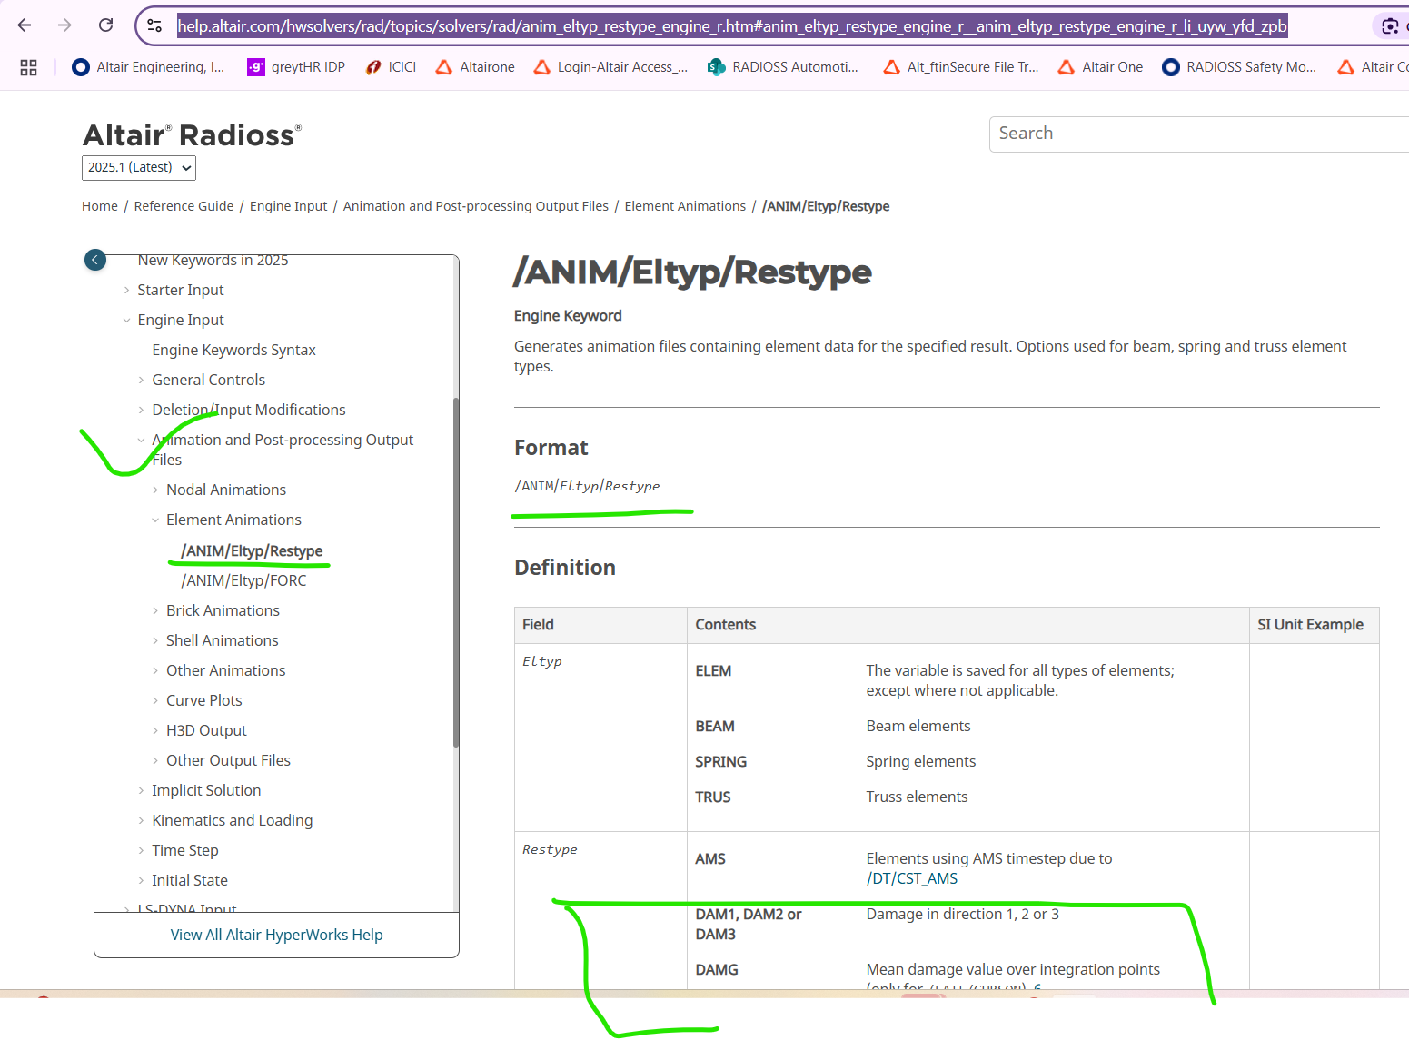Open ICICI bookmark
This screenshot has height=1040, width=1409.
pyautogui.click(x=391, y=67)
